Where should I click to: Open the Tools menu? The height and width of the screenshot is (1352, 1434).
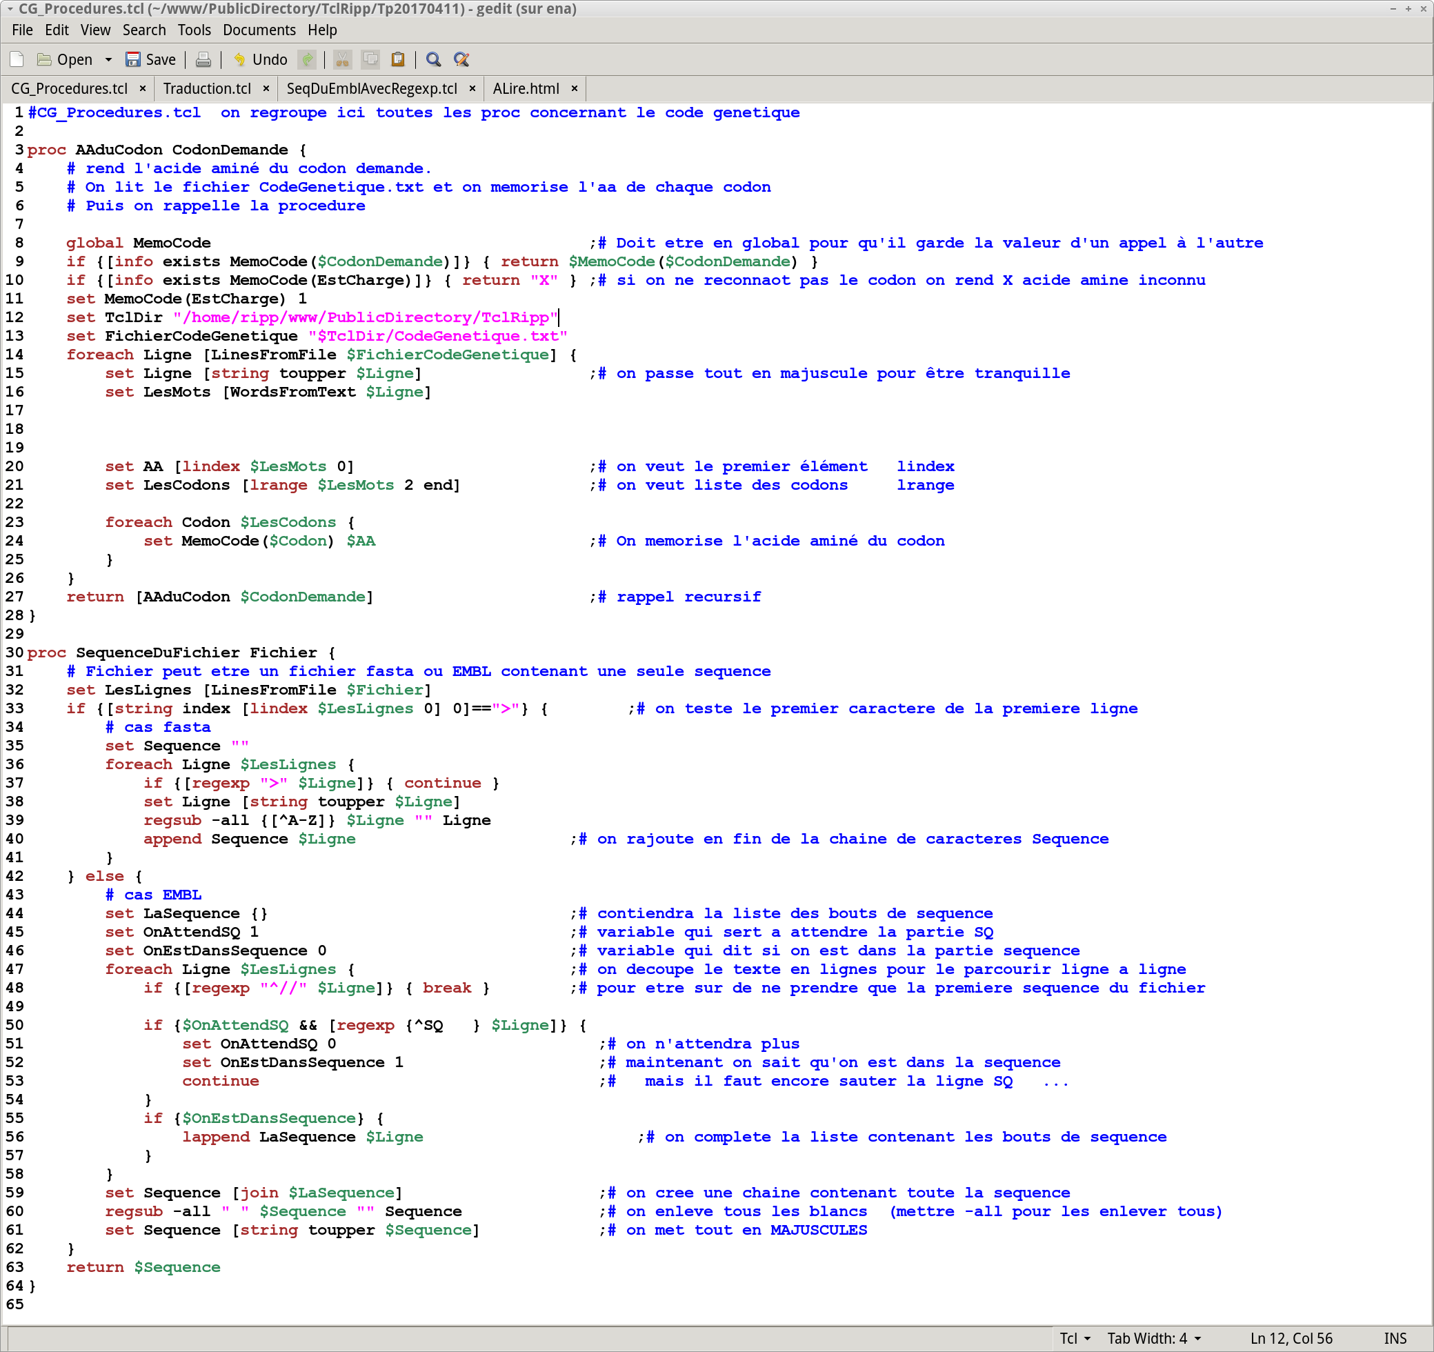click(x=195, y=30)
